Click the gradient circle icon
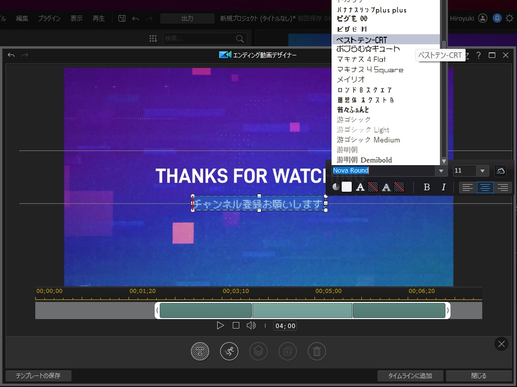The height and width of the screenshot is (387, 517). click(x=336, y=187)
